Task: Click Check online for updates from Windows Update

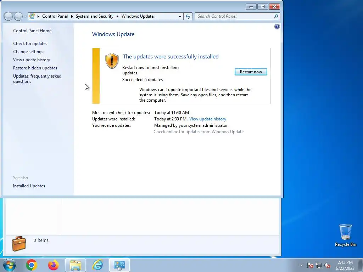Action: 199,132
